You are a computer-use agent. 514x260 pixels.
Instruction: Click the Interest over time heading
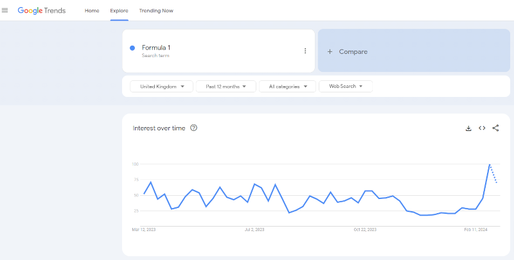point(159,128)
